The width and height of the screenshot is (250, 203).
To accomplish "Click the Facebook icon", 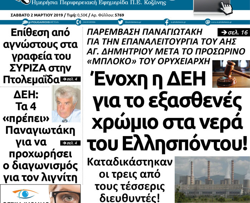I will (166, 22).
